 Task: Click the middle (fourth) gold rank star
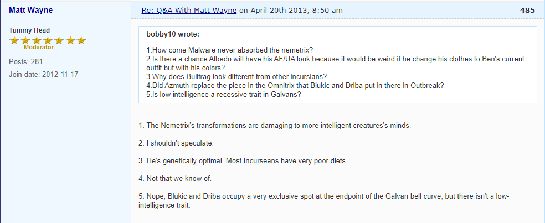(48, 40)
